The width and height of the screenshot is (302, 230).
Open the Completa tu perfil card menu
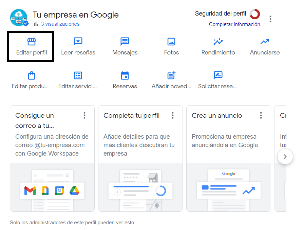[x=173, y=115]
